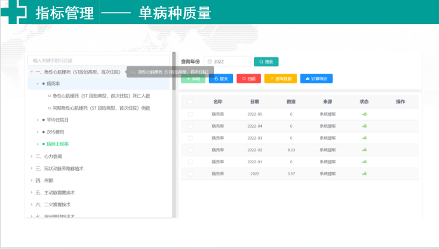Tick the checkbox for the 2022-02 row
This screenshot has height=249, width=439.
(x=191, y=150)
